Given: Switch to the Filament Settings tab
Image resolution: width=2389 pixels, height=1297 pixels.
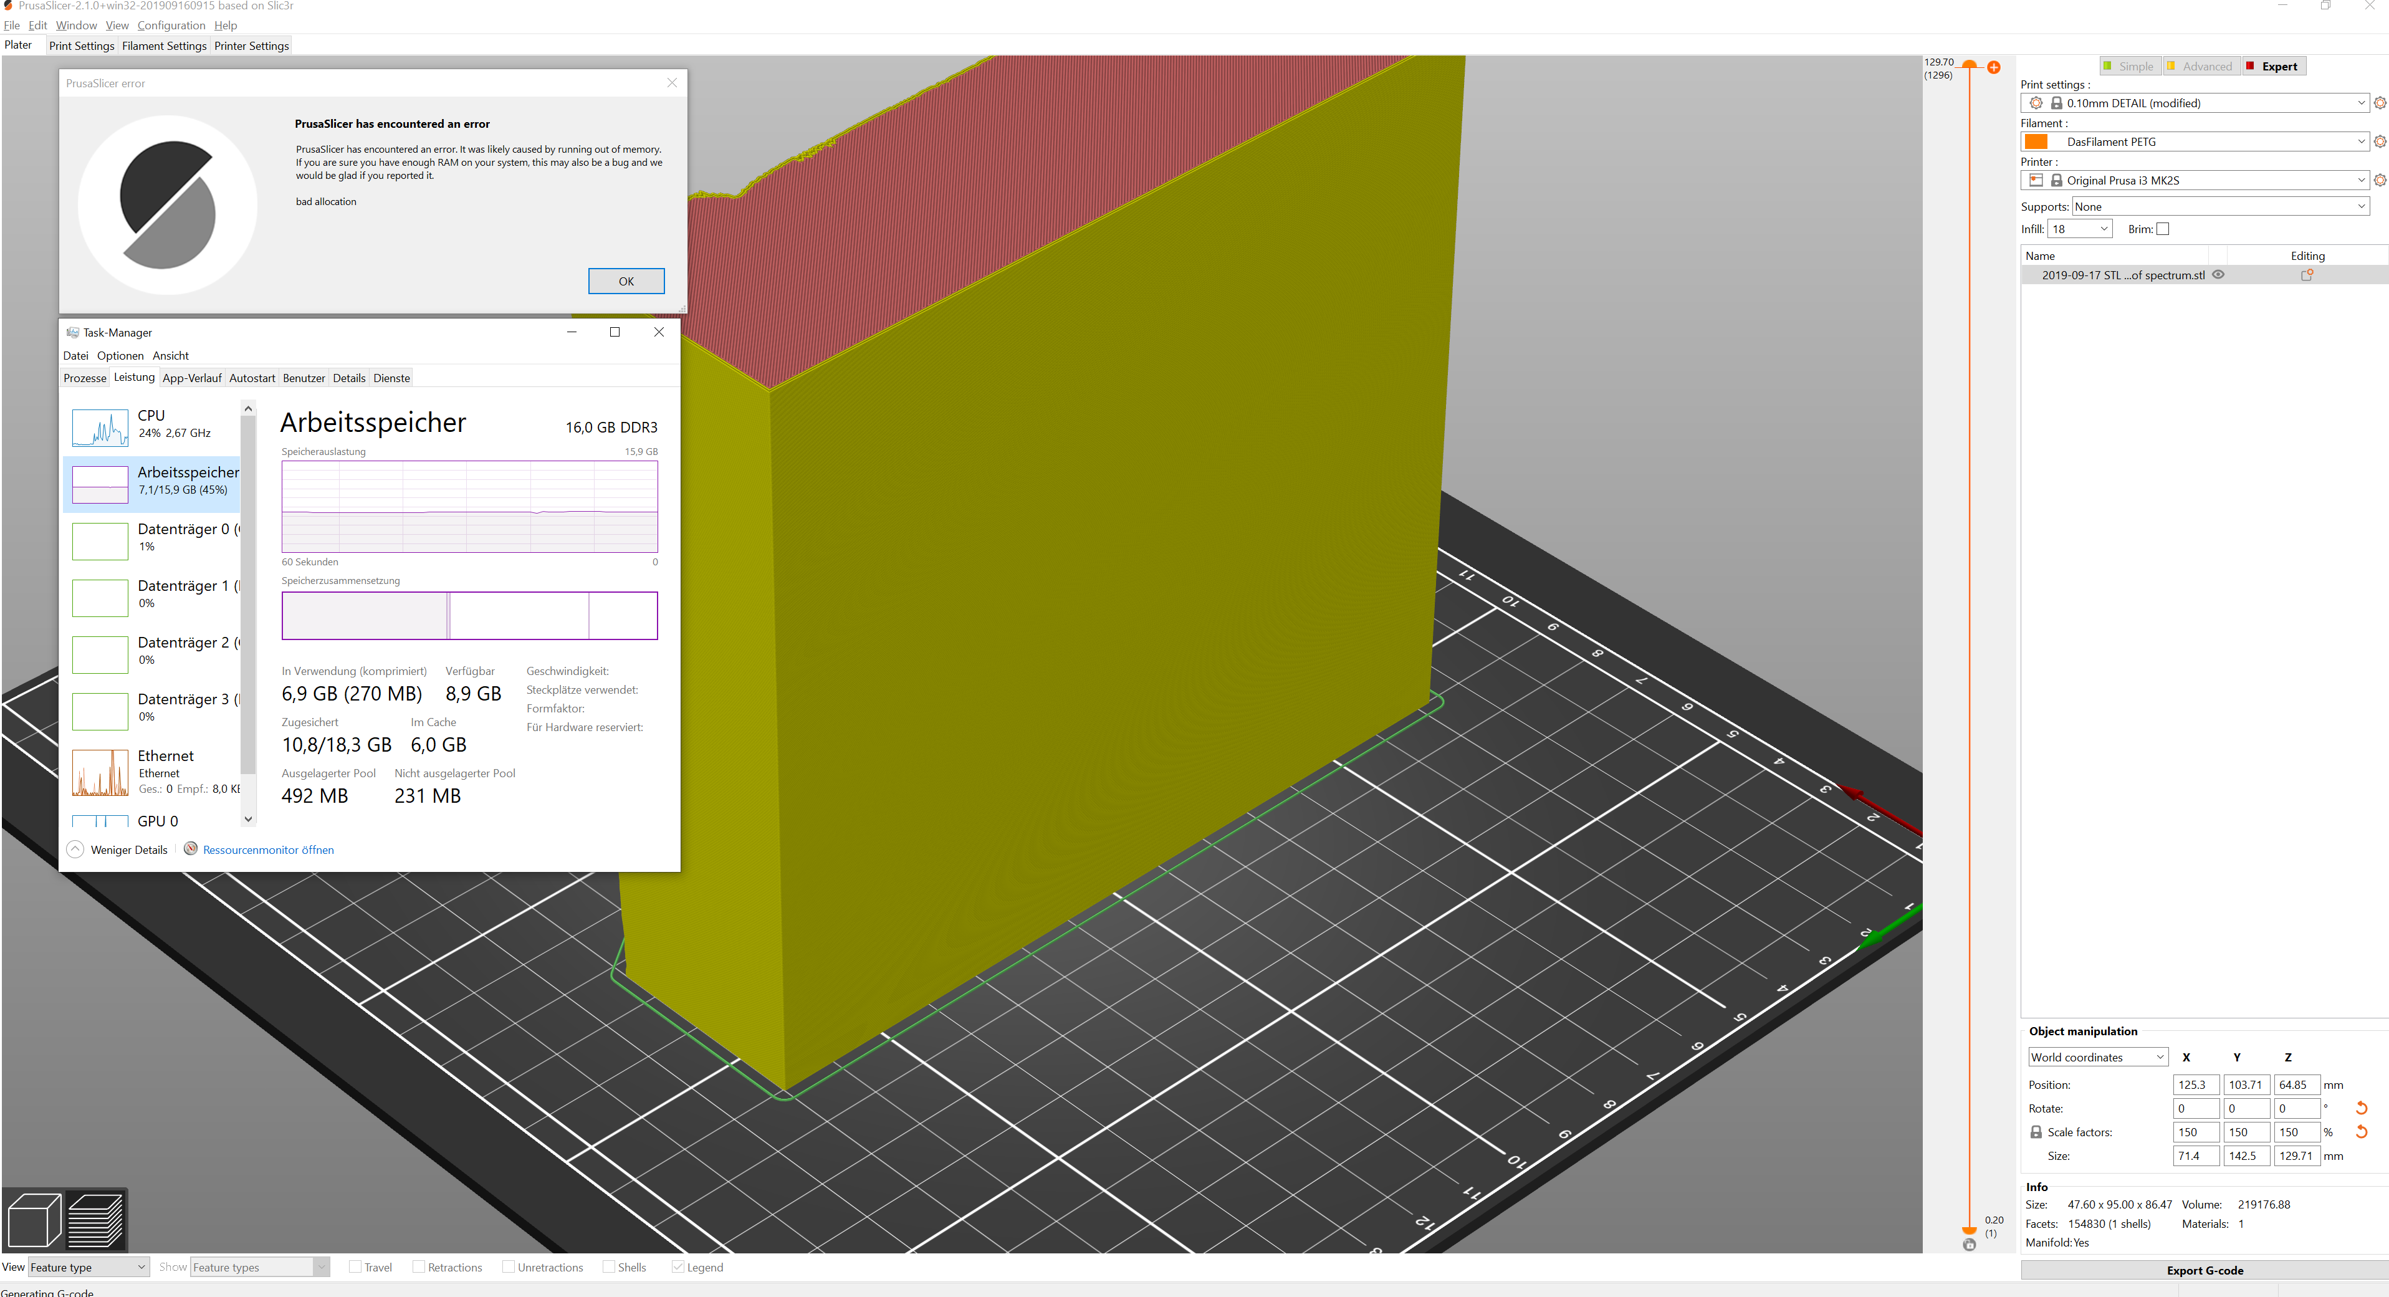Looking at the screenshot, I should 164,45.
